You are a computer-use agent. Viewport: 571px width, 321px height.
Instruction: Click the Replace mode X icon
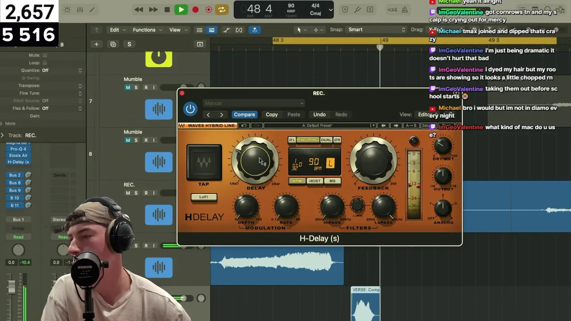click(345, 9)
